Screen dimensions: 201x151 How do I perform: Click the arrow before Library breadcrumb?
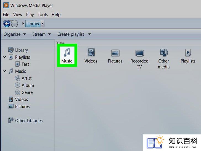(23, 24)
